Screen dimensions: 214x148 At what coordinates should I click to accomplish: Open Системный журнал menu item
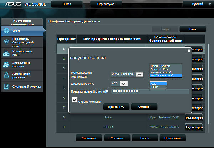[22, 86]
